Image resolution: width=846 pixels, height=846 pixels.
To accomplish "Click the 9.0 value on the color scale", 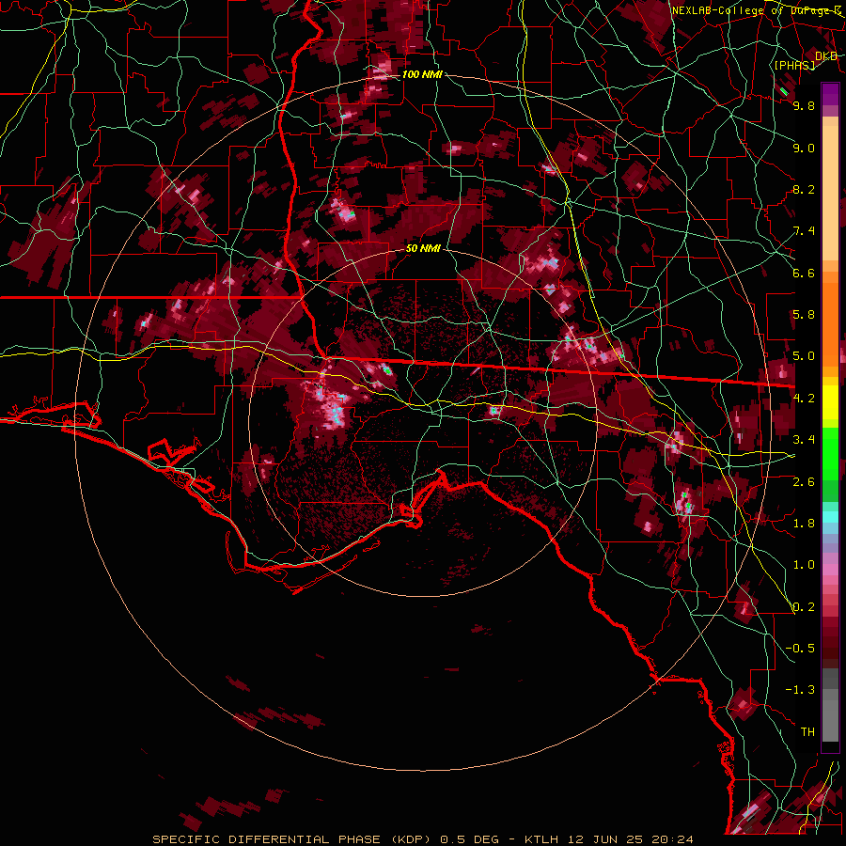I will 804,148.
